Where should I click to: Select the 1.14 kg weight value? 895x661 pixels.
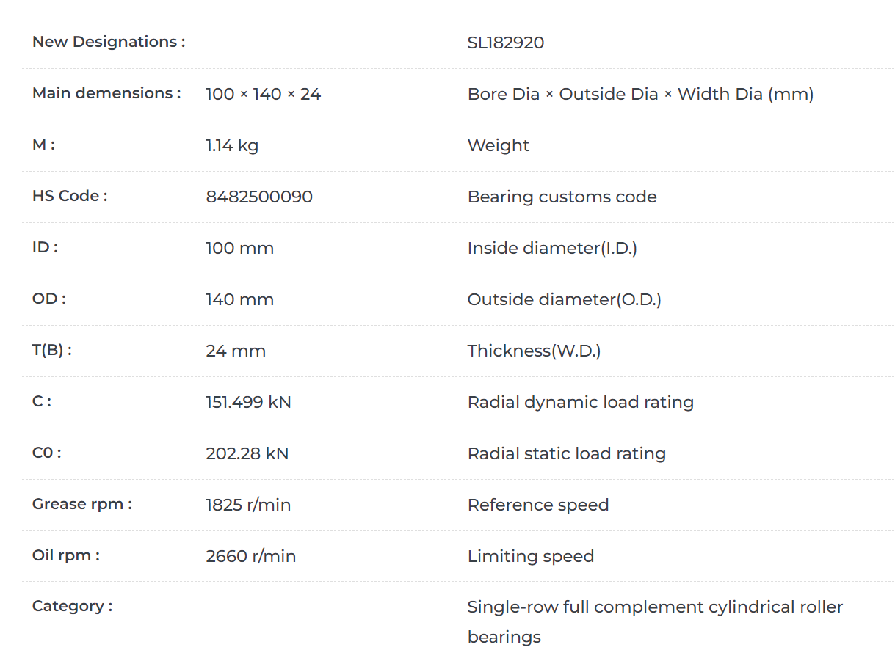[x=232, y=145]
